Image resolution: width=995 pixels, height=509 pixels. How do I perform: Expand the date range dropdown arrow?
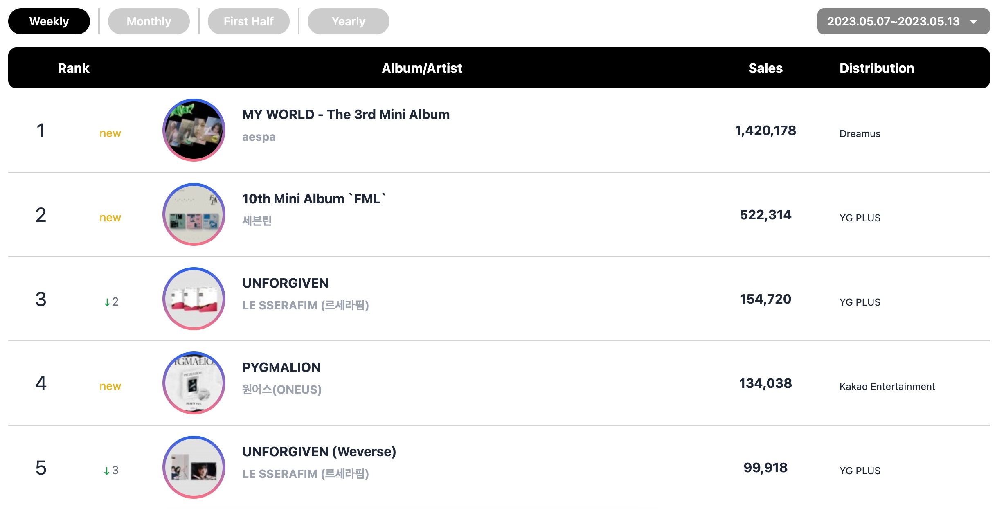[x=974, y=22]
